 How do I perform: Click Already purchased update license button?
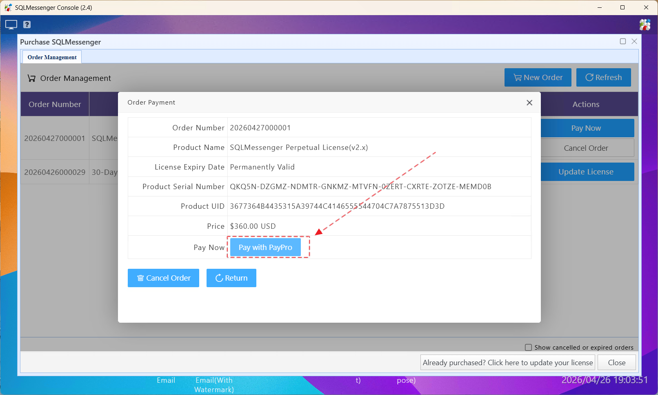[508, 362]
